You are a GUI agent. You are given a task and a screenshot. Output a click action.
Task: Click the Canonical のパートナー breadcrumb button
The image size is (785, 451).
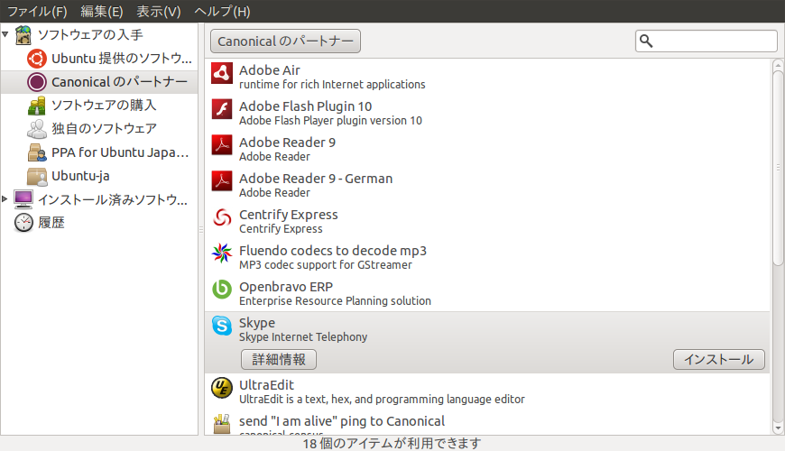pyautogui.click(x=285, y=41)
